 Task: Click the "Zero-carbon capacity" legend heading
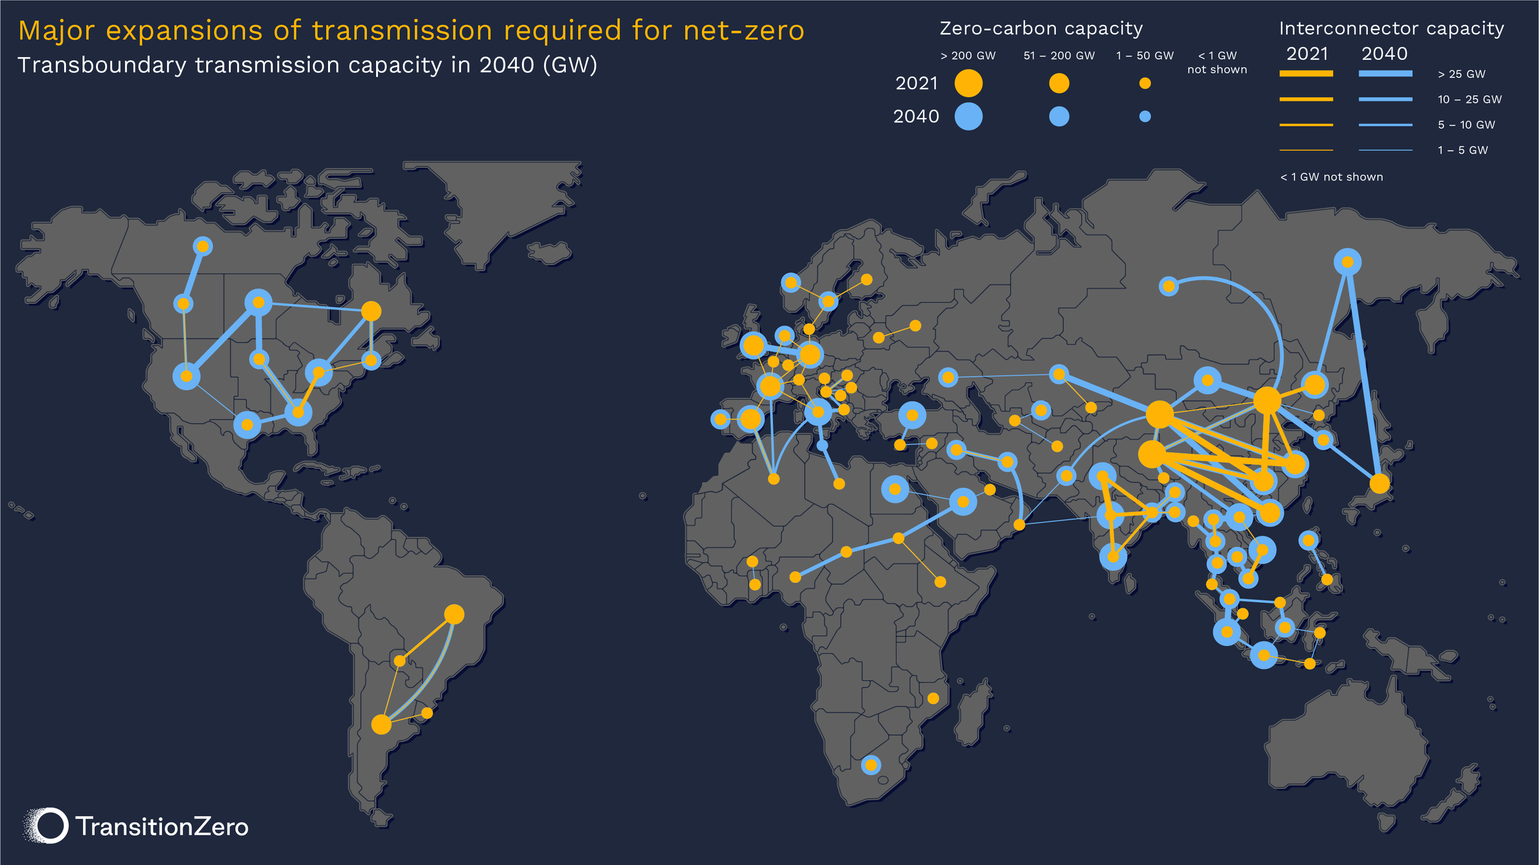(1041, 28)
